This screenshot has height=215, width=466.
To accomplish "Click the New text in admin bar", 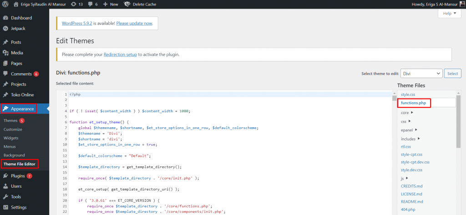I will [114, 4].
